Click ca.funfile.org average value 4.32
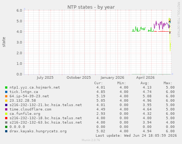The width and height of the screenshot is (182, 144). tap(147, 114)
